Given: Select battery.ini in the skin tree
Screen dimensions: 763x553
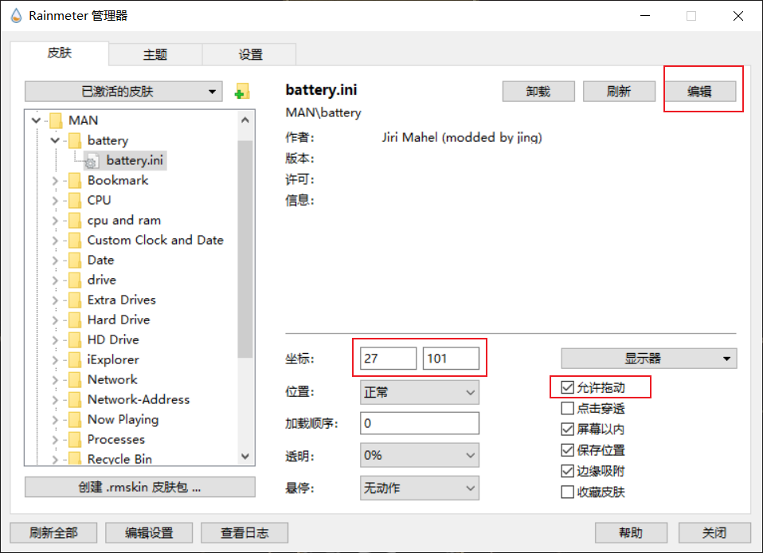Looking at the screenshot, I should point(126,161).
